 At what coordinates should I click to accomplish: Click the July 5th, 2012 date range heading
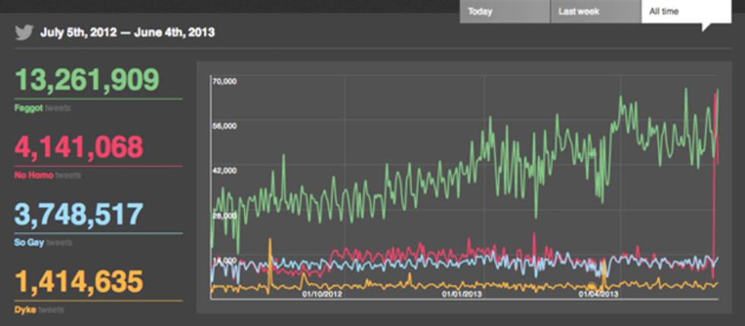[x=127, y=33]
